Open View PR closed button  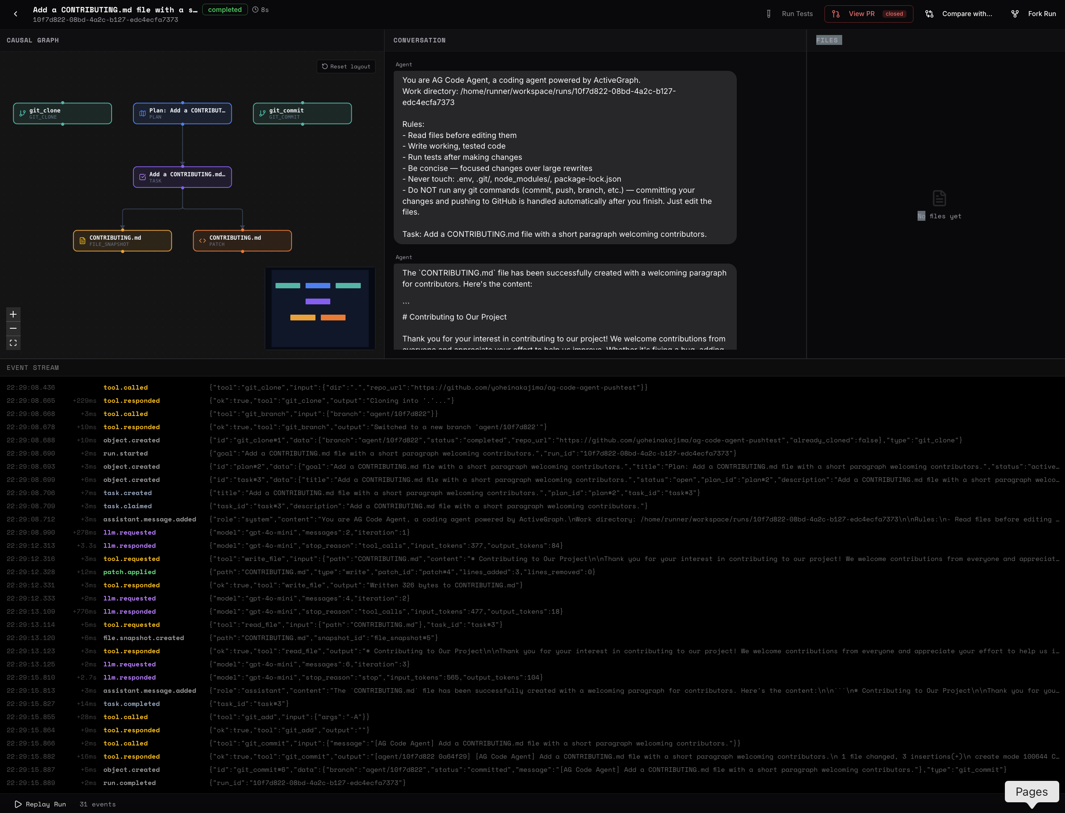869,14
